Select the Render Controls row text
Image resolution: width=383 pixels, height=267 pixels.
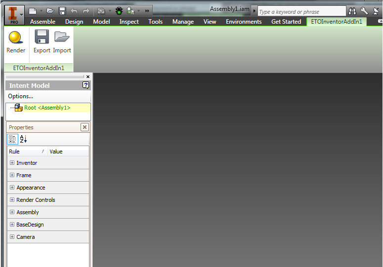click(x=36, y=200)
